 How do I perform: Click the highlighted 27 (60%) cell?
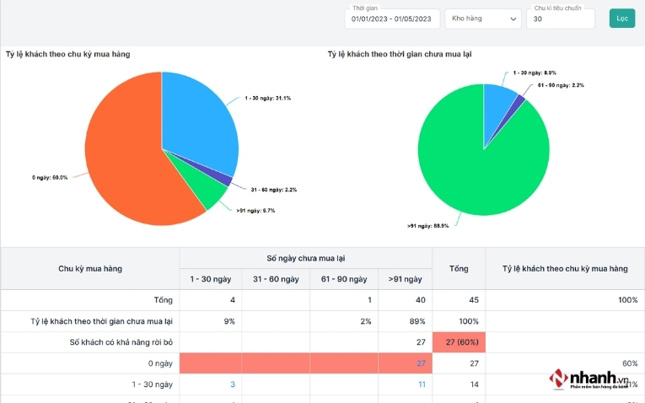[459, 342]
